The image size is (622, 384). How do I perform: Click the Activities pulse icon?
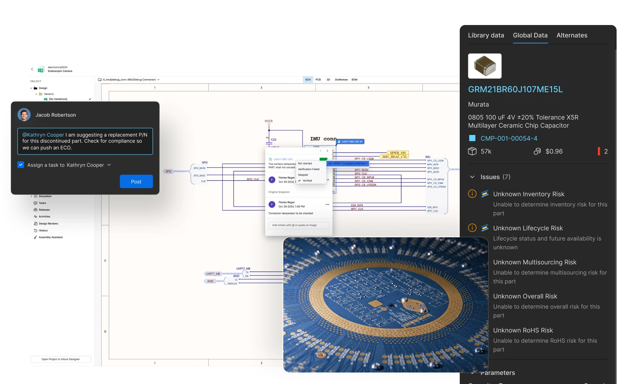(x=35, y=217)
